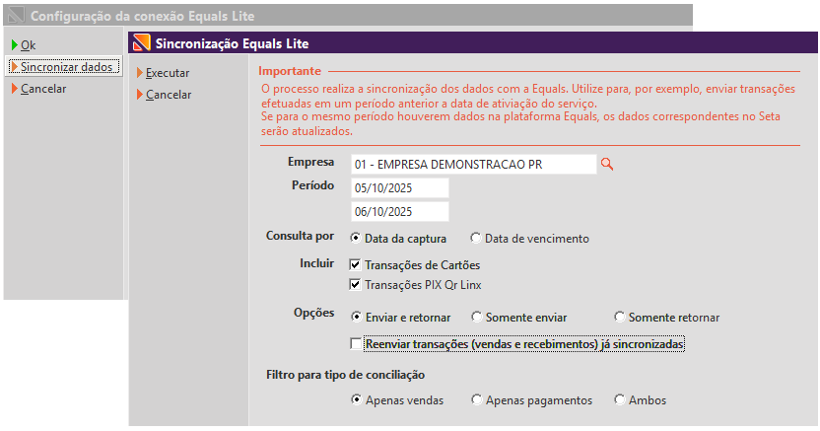Cancel the Configuração da conexão dialog

click(42, 89)
